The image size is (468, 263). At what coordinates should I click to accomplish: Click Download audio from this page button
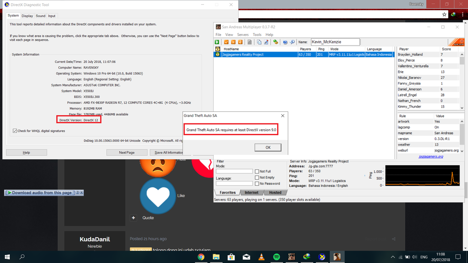40,193
